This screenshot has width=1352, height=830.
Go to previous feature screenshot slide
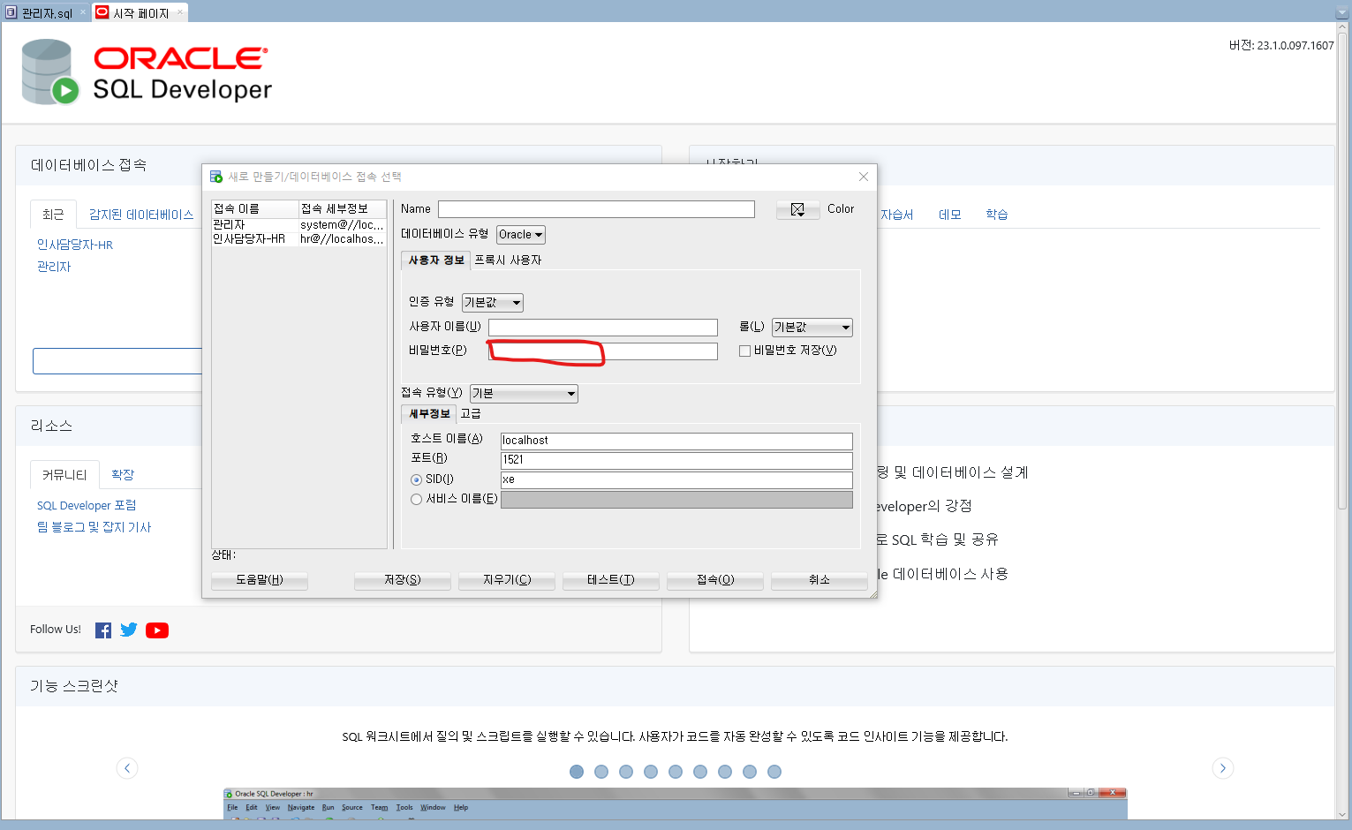127,768
